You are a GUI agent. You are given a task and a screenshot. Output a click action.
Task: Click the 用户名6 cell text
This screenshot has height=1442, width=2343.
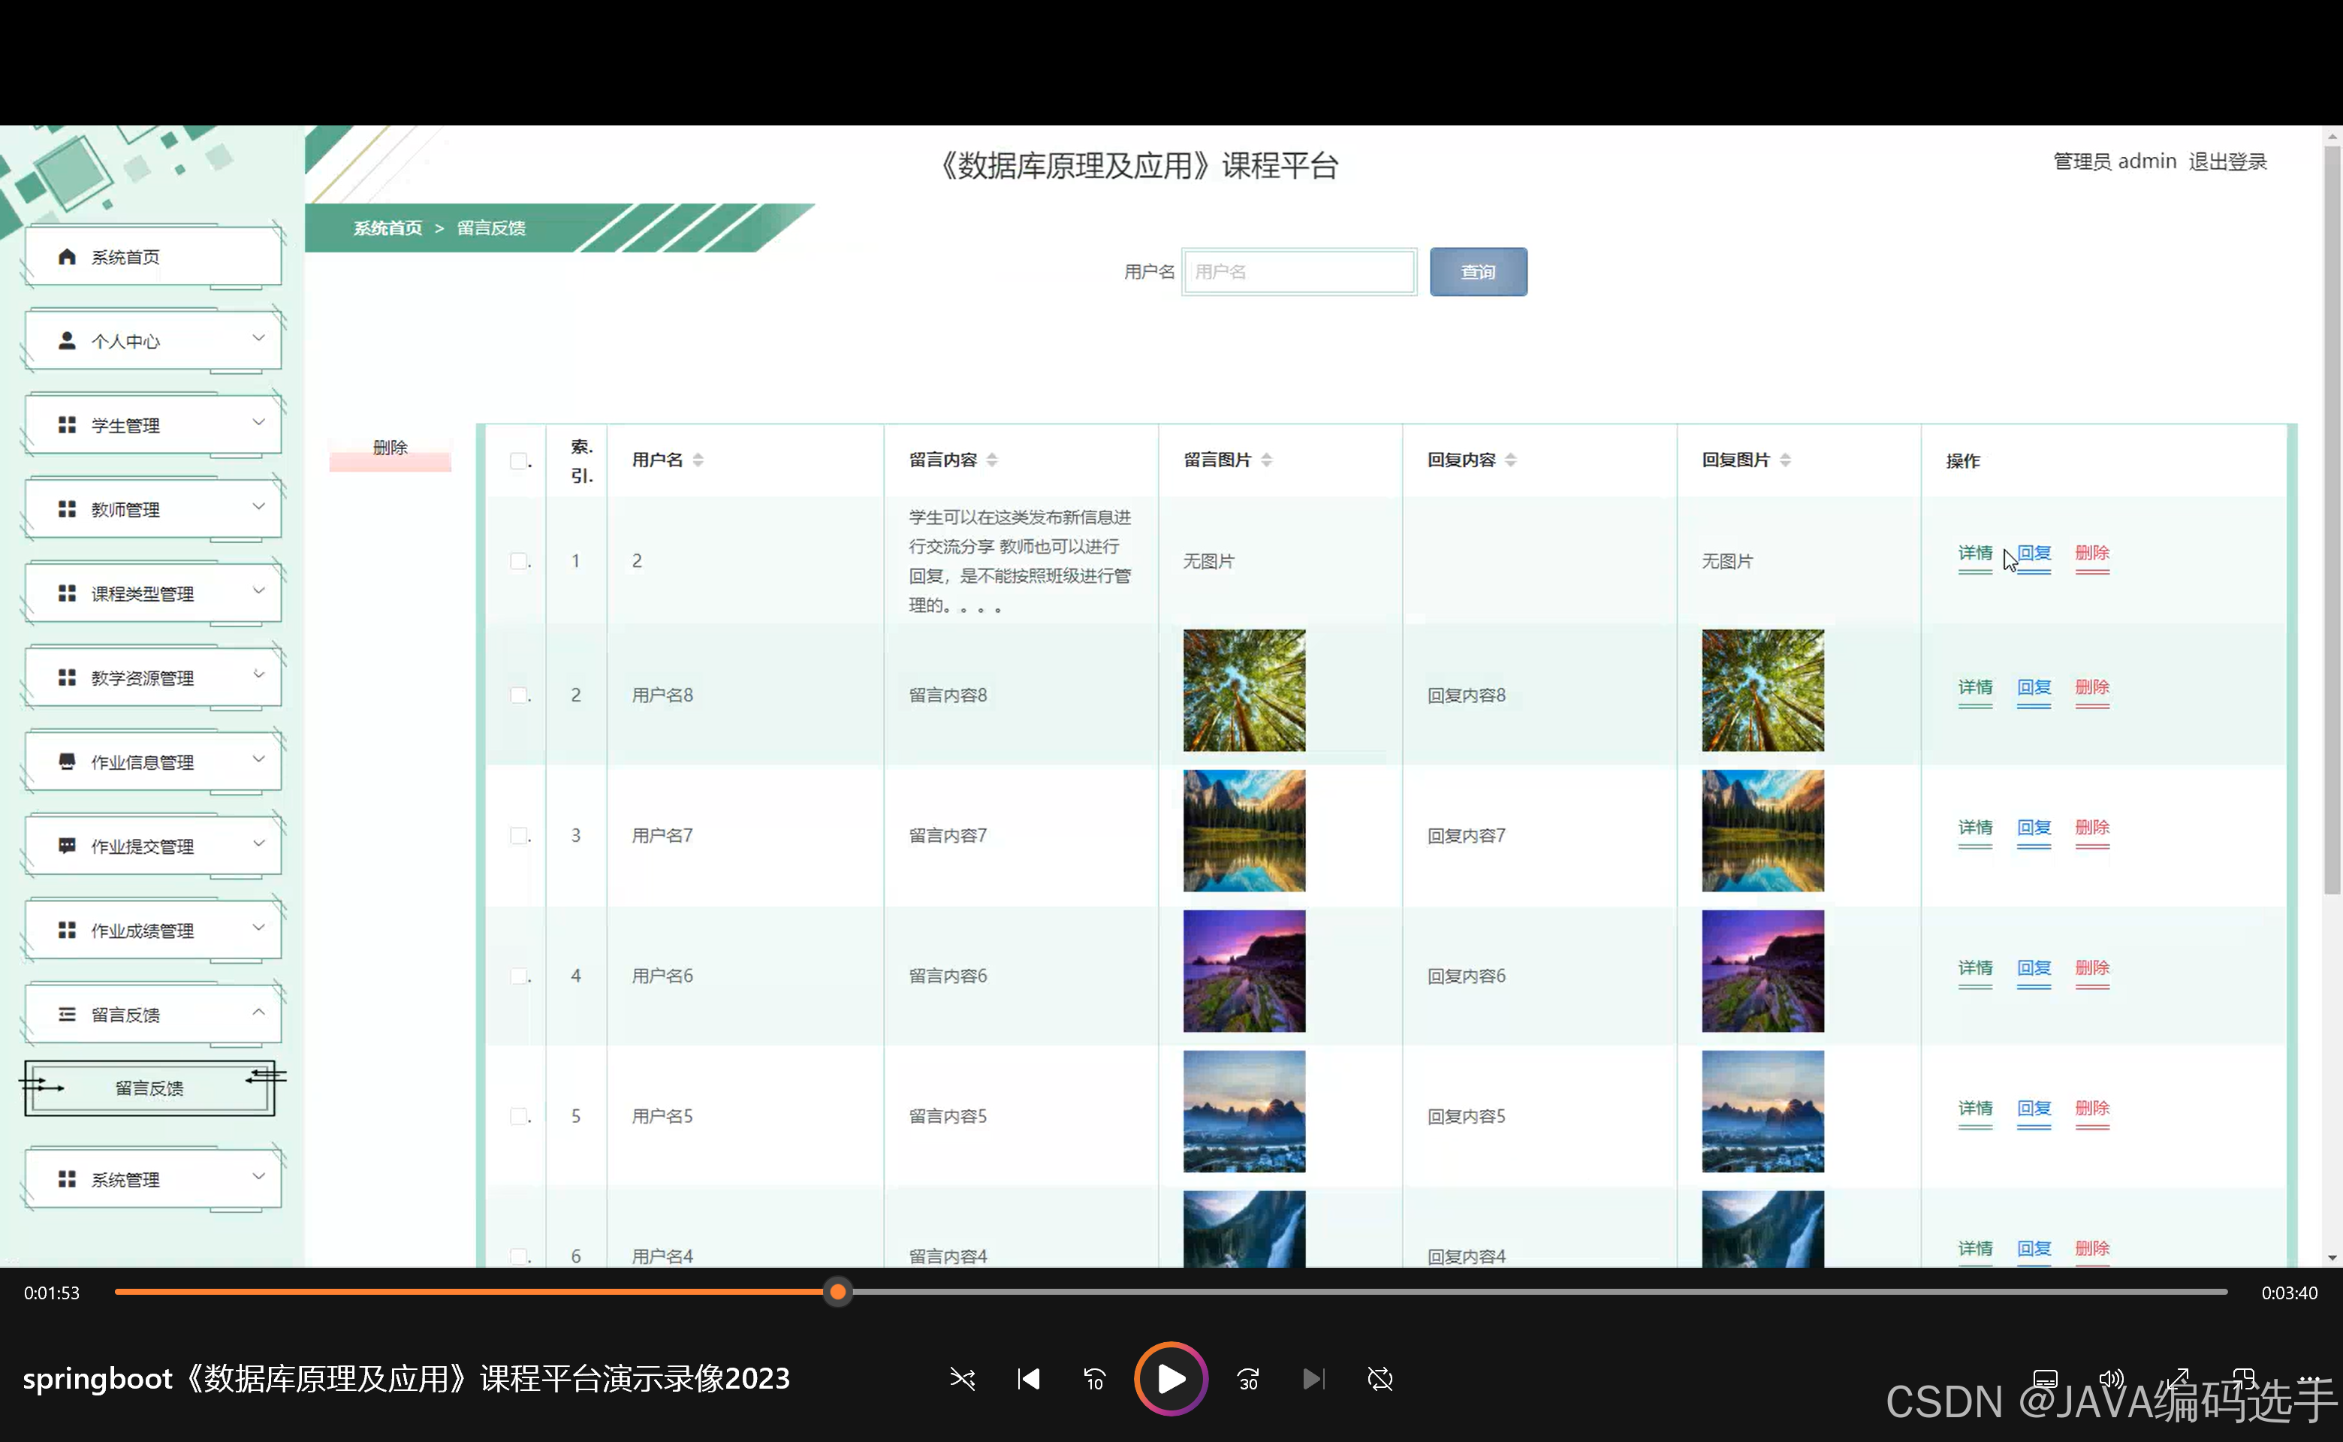tap(662, 976)
